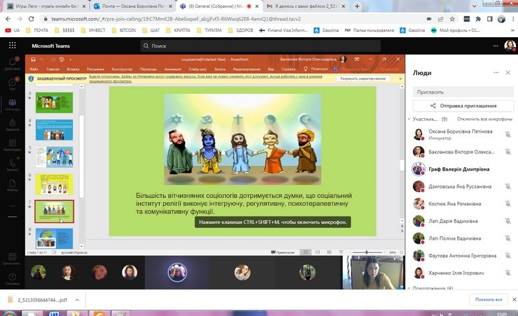
Task: Click the Отправка приглашения button
Action: click(463, 106)
